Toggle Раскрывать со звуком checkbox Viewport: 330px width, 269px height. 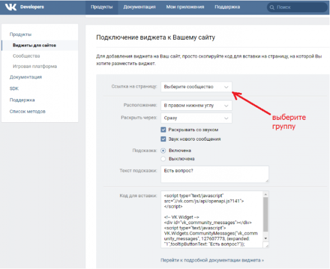[x=163, y=129]
